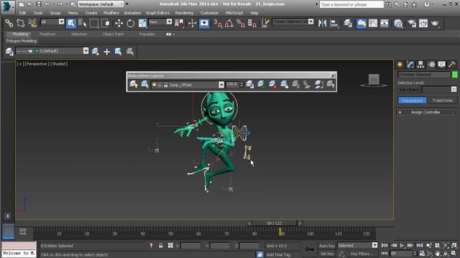Image resolution: width=460 pixels, height=258 pixels.
Task: Open the Animation menu
Action: pos(132,13)
